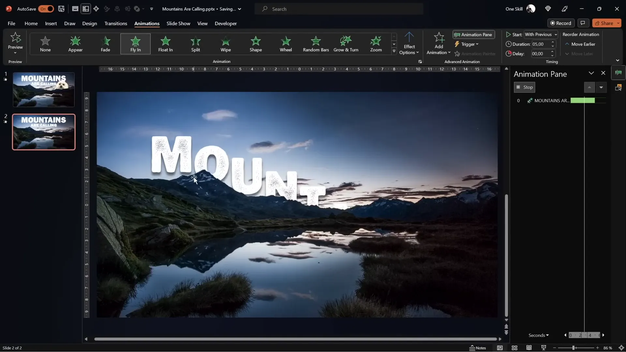Switch to the Home tab
This screenshot has width=626, height=352.
31,23
